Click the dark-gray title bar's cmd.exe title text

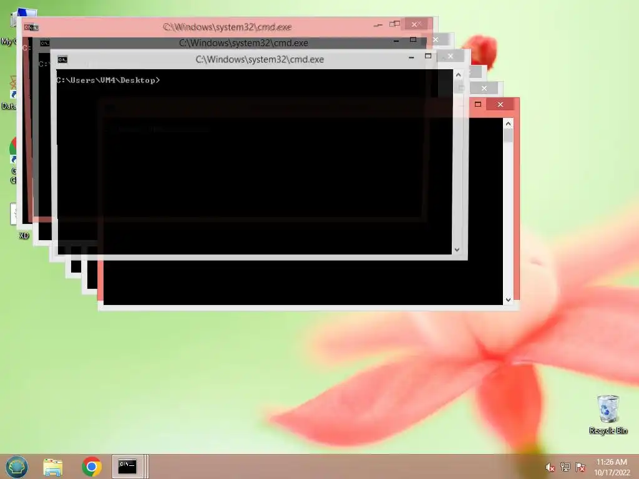point(243,43)
